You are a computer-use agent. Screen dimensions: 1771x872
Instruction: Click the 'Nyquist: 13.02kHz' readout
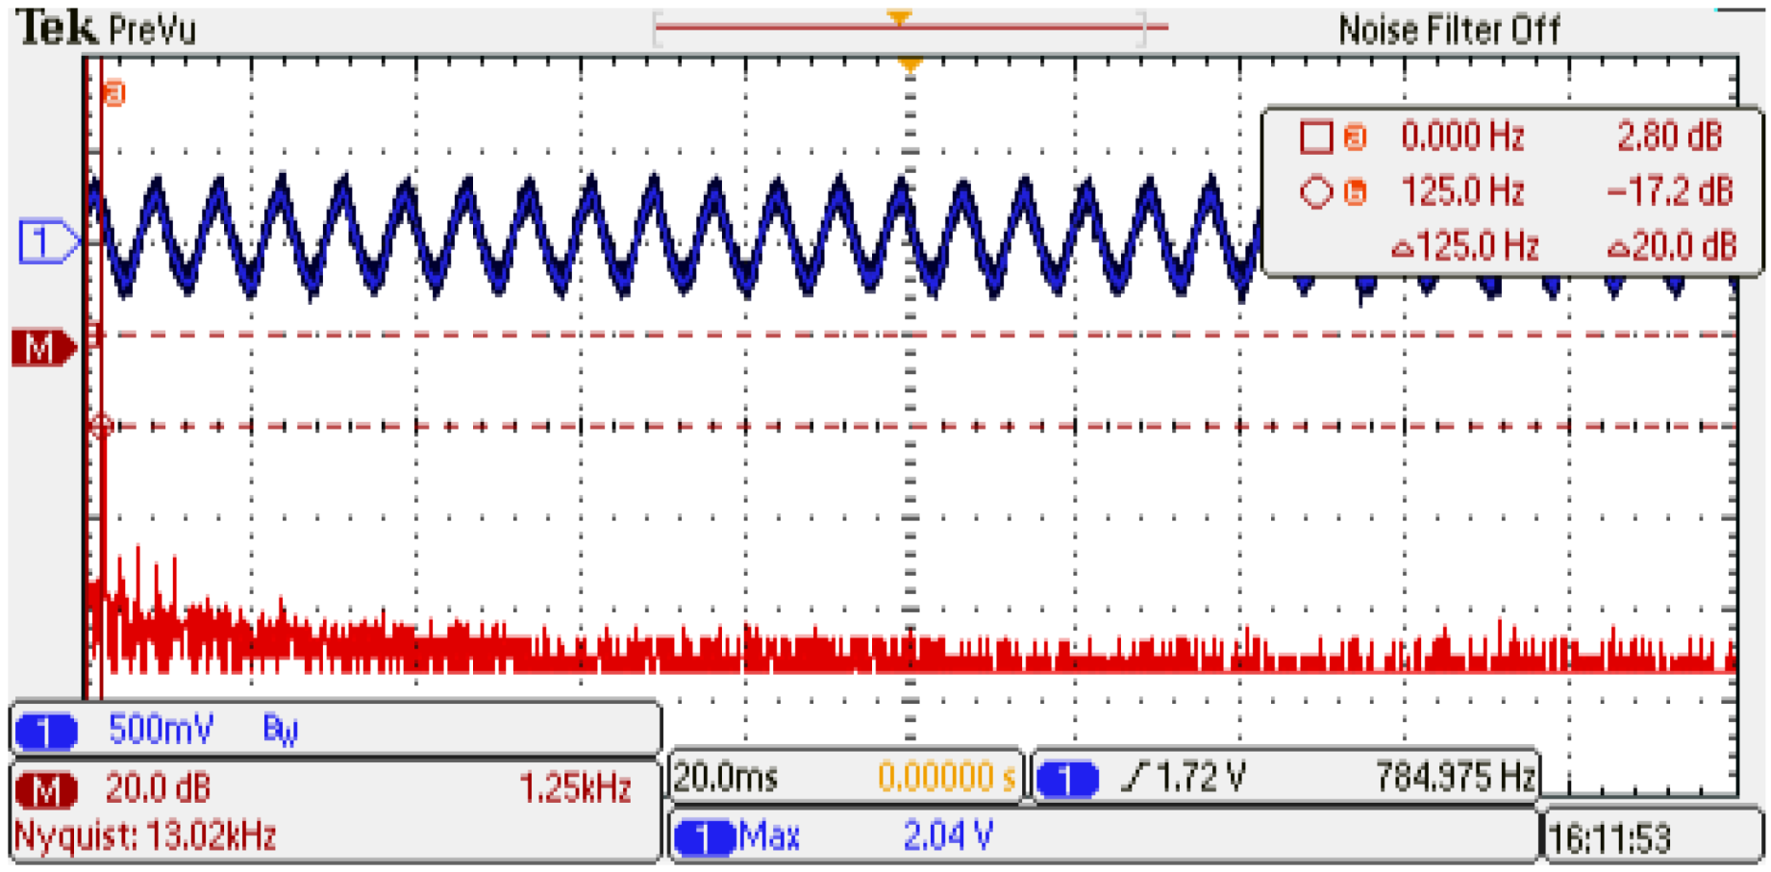click(x=145, y=835)
